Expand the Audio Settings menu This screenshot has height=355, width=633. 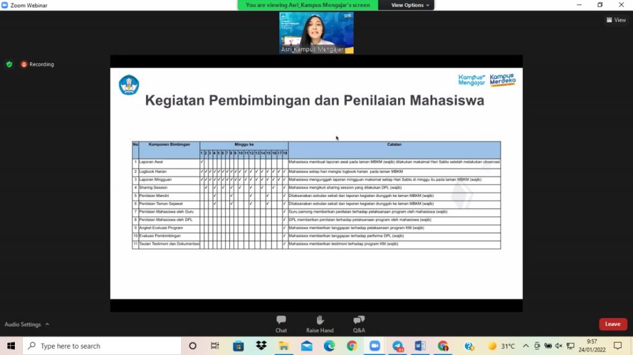pyautogui.click(x=27, y=324)
